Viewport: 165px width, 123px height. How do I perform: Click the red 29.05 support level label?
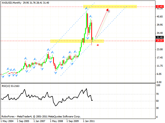159,41
